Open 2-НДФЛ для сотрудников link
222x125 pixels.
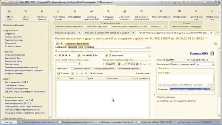(17, 89)
